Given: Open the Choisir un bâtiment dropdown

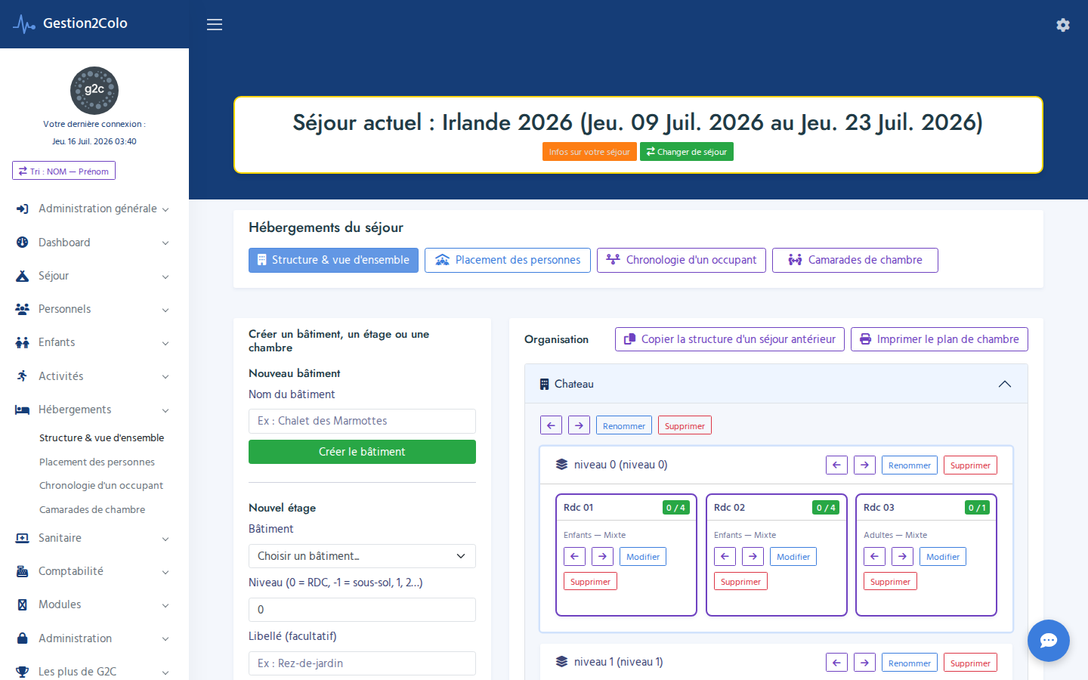Looking at the screenshot, I should (x=362, y=556).
